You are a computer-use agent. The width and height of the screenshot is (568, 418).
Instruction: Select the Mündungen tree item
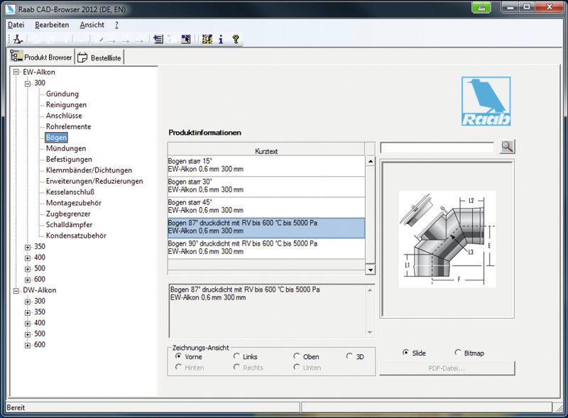pos(65,148)
